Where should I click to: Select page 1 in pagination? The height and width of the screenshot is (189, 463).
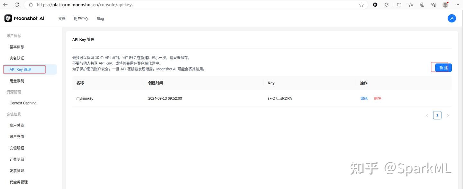pyautogui.click(x=437, y=115)
